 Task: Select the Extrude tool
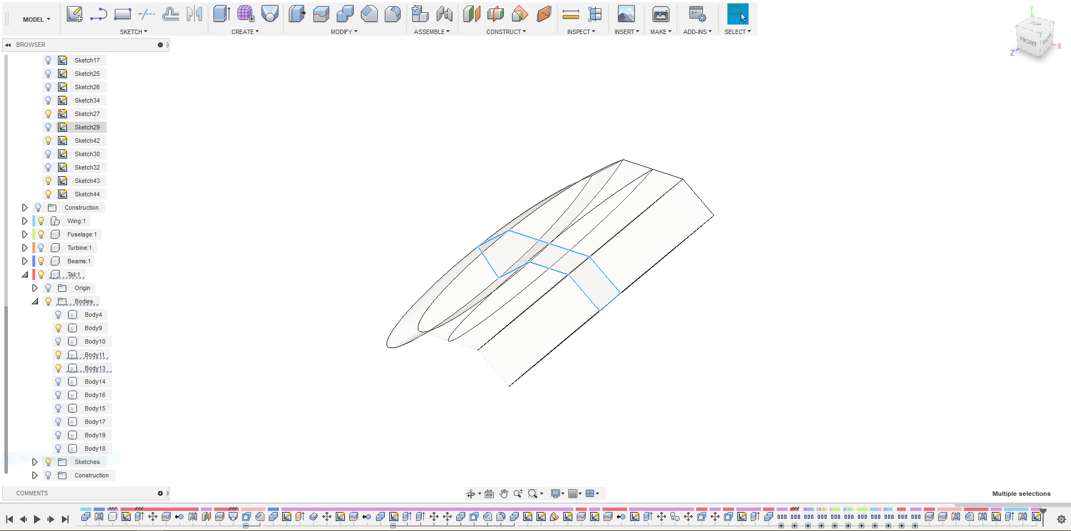click(x=222, y=14)
